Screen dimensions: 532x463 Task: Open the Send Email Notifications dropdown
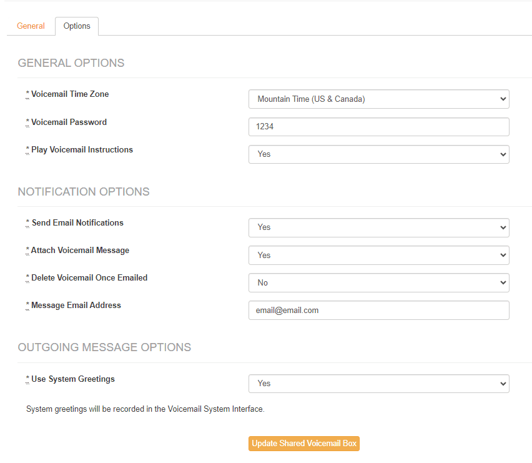tap(378, 227)
